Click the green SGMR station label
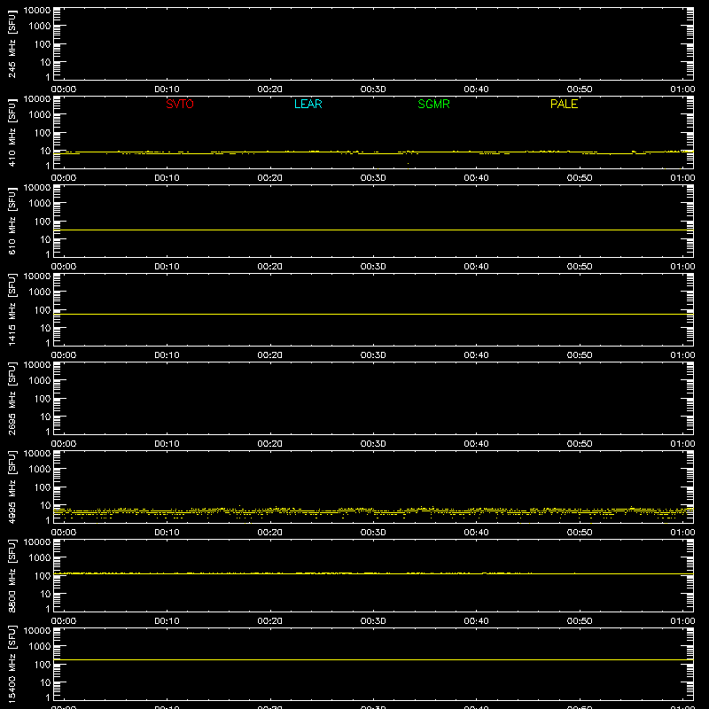Viewport: 709px width, 709px height. tap(433, 104)
